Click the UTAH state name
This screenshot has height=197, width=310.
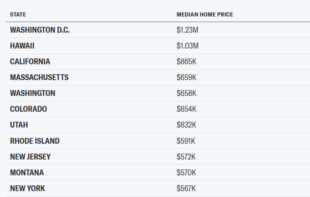tap(19, 125)
